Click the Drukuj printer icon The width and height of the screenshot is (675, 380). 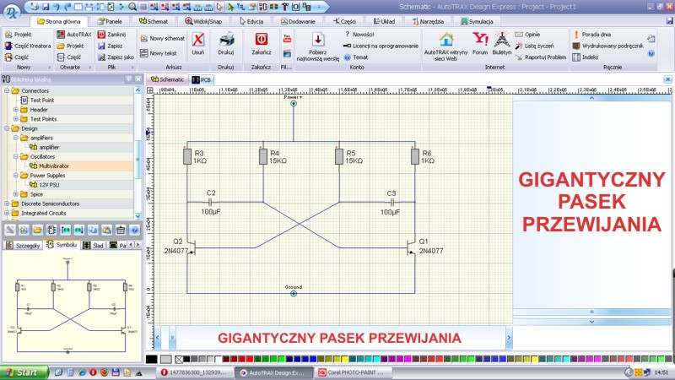(x=226, y=40)
